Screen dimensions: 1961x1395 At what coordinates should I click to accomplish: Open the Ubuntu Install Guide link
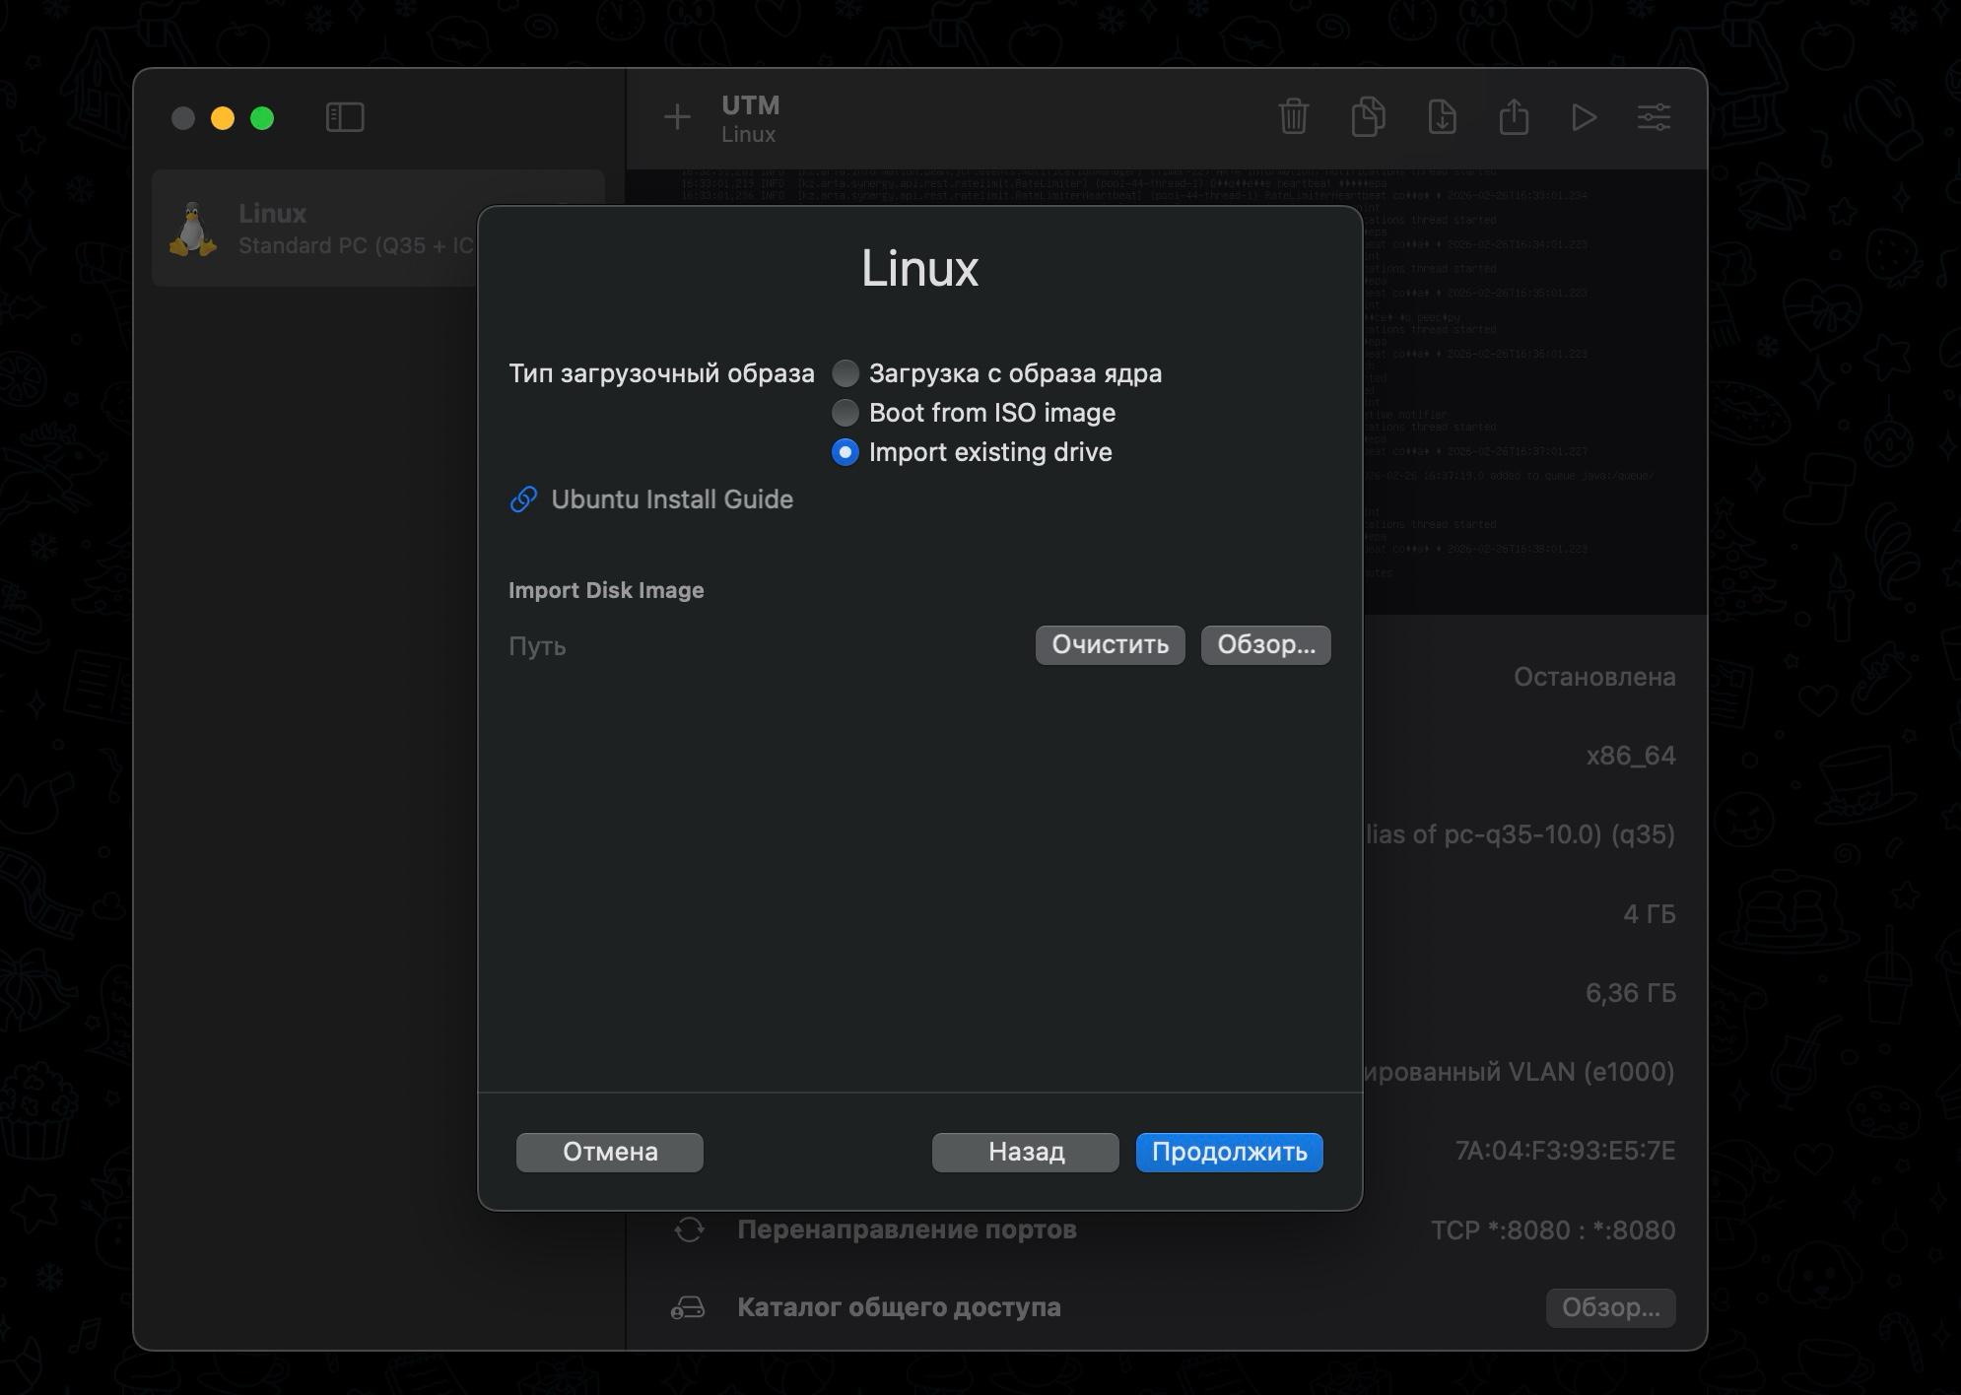(672, 499)
